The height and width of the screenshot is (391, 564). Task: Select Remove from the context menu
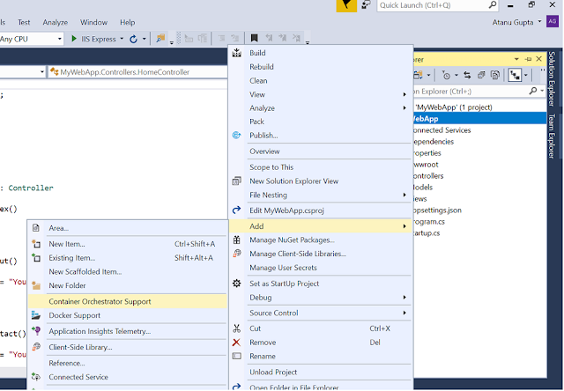[x=320, y=343]
